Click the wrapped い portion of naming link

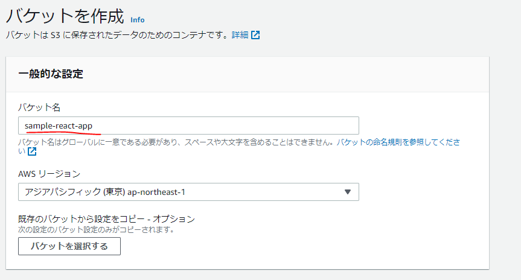[22, 151]
